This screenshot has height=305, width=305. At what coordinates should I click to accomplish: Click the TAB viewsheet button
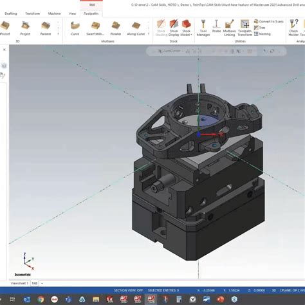click(x=34, y=283)
